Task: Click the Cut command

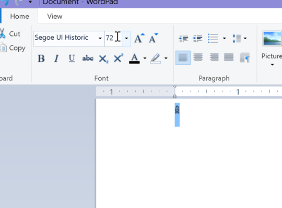Action: (10, 34)
